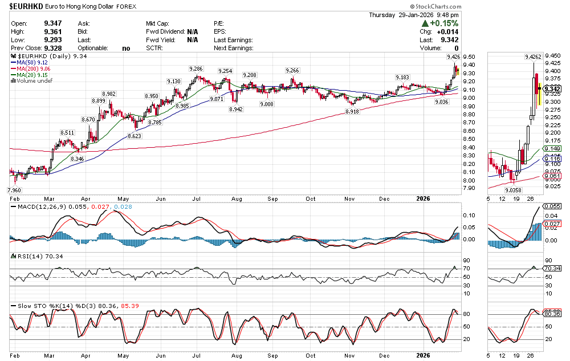Click the 9.342 last price tag
570x361 pixels.
click(552, 89)
